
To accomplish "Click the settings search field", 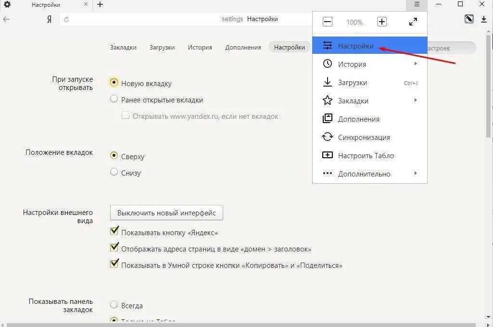I will [x=452, y=48].
